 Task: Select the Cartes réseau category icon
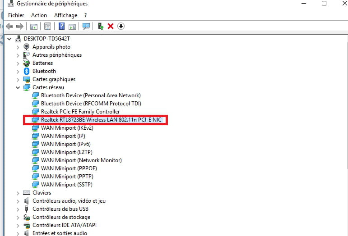[x=27, y=87]
